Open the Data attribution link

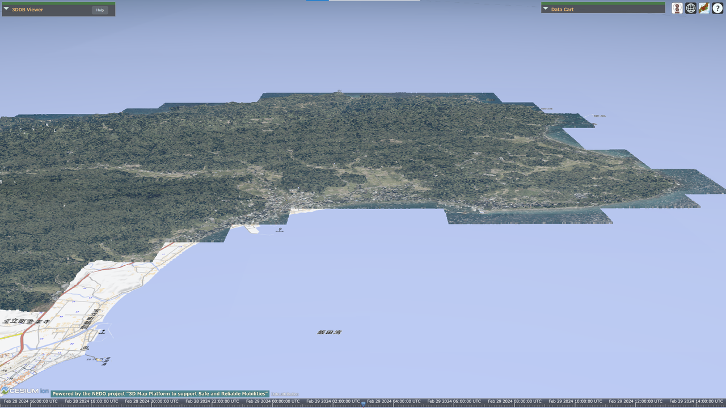tap(285, 394)
